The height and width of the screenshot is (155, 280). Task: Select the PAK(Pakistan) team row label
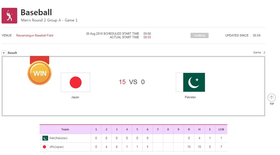(x=58, y=138)
